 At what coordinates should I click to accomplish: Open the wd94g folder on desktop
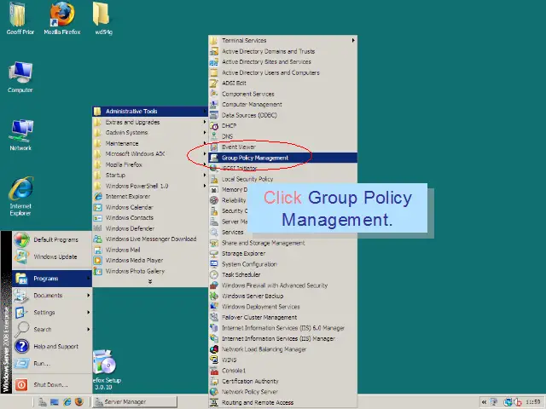click(x=103, y=15)
